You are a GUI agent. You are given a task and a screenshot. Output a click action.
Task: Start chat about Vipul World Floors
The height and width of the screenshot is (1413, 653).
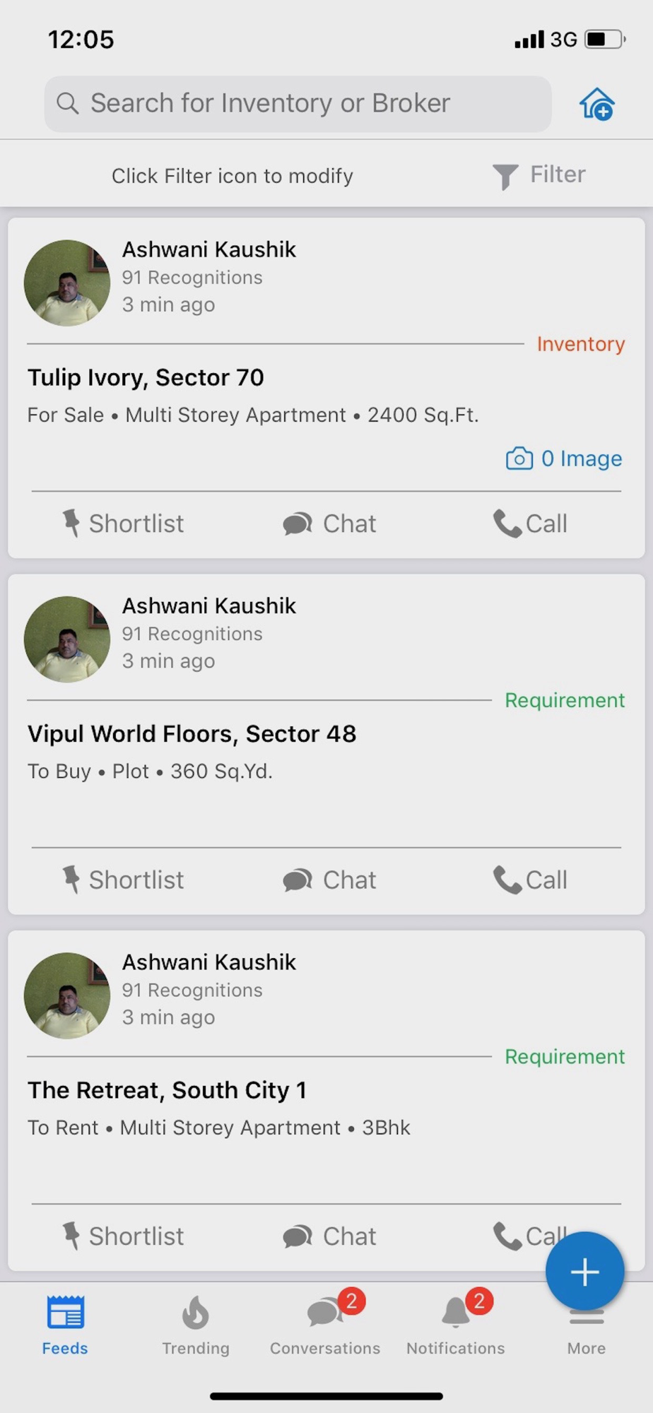click(329, 880)
